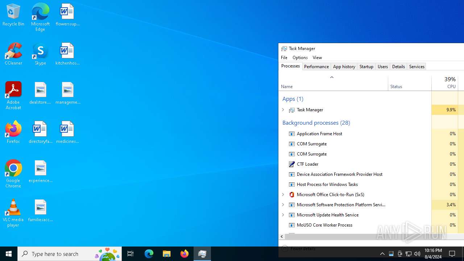Click Background processes (28) group header

click(316, 123)
